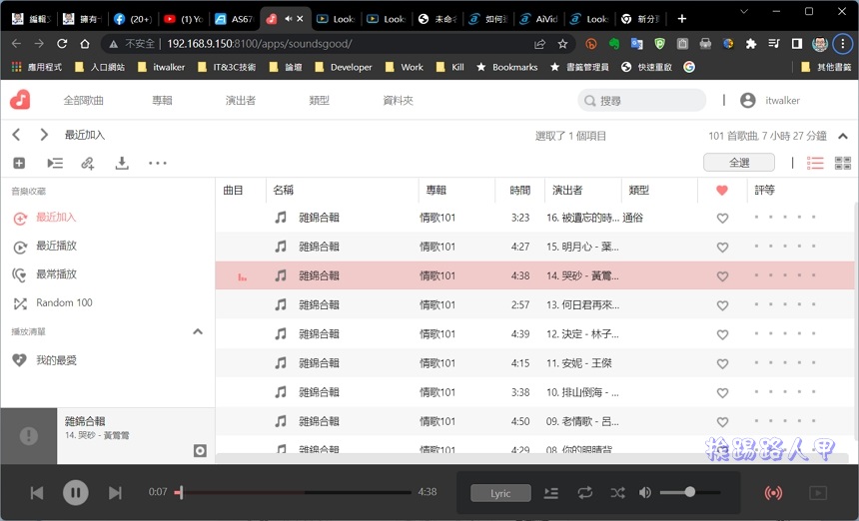The height and width of the screenshot is (521, 859).
Task: Favorite the song 13. 何日君再來
Action: tap(722, 305)
